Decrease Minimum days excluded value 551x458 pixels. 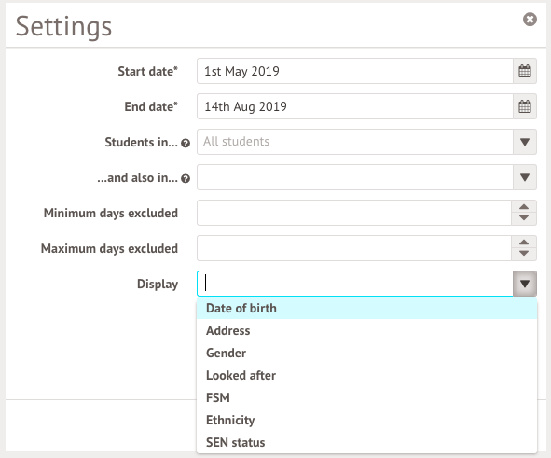(524, 218)
